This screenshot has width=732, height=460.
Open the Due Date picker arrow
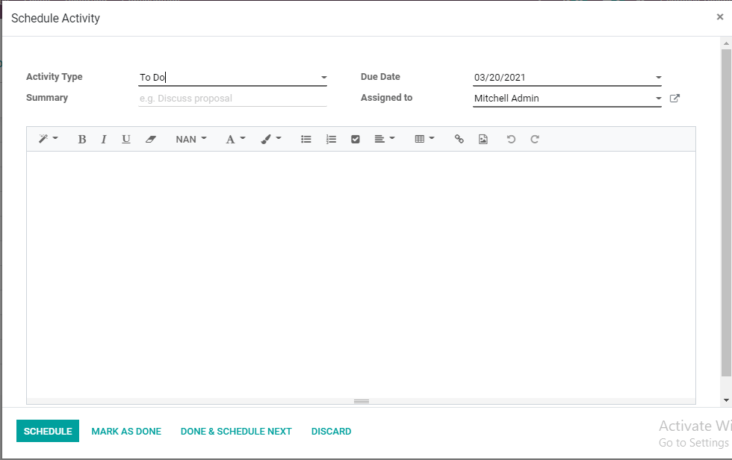[x=658, y=78]
